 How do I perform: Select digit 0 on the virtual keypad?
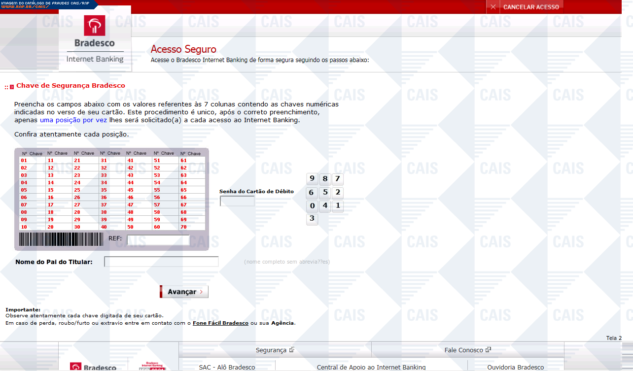pos(312,205)
